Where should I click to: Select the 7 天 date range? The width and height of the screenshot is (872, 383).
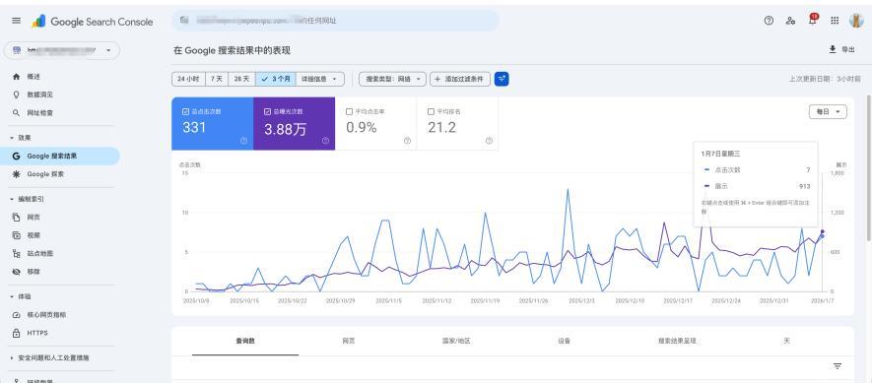point(217,79)
